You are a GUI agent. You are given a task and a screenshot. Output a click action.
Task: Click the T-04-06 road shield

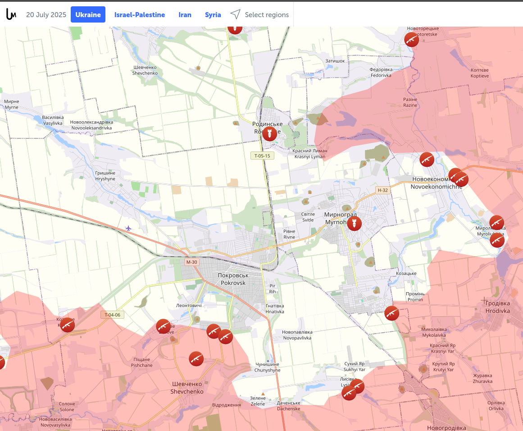[x=113, y=315]
